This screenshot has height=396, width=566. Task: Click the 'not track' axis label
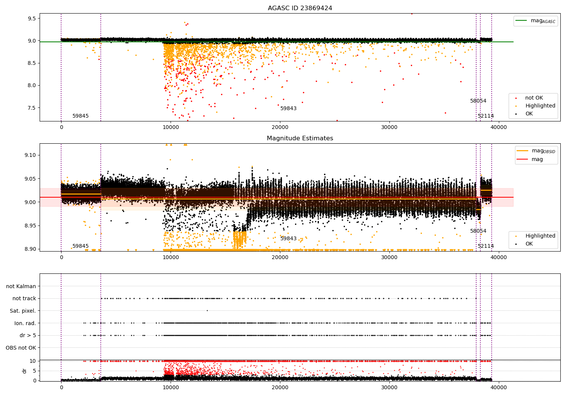[x=24, y=299]
